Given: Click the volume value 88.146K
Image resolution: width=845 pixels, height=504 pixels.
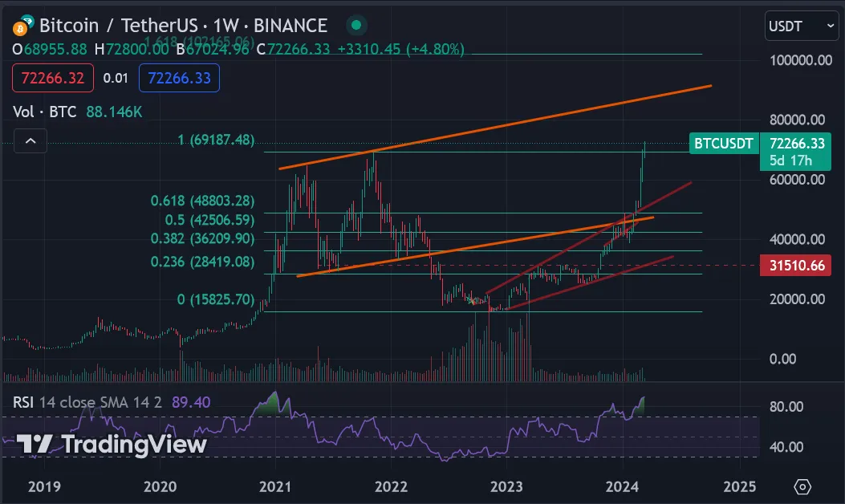Looking at the screenshot, I should [x=114, y=112].
